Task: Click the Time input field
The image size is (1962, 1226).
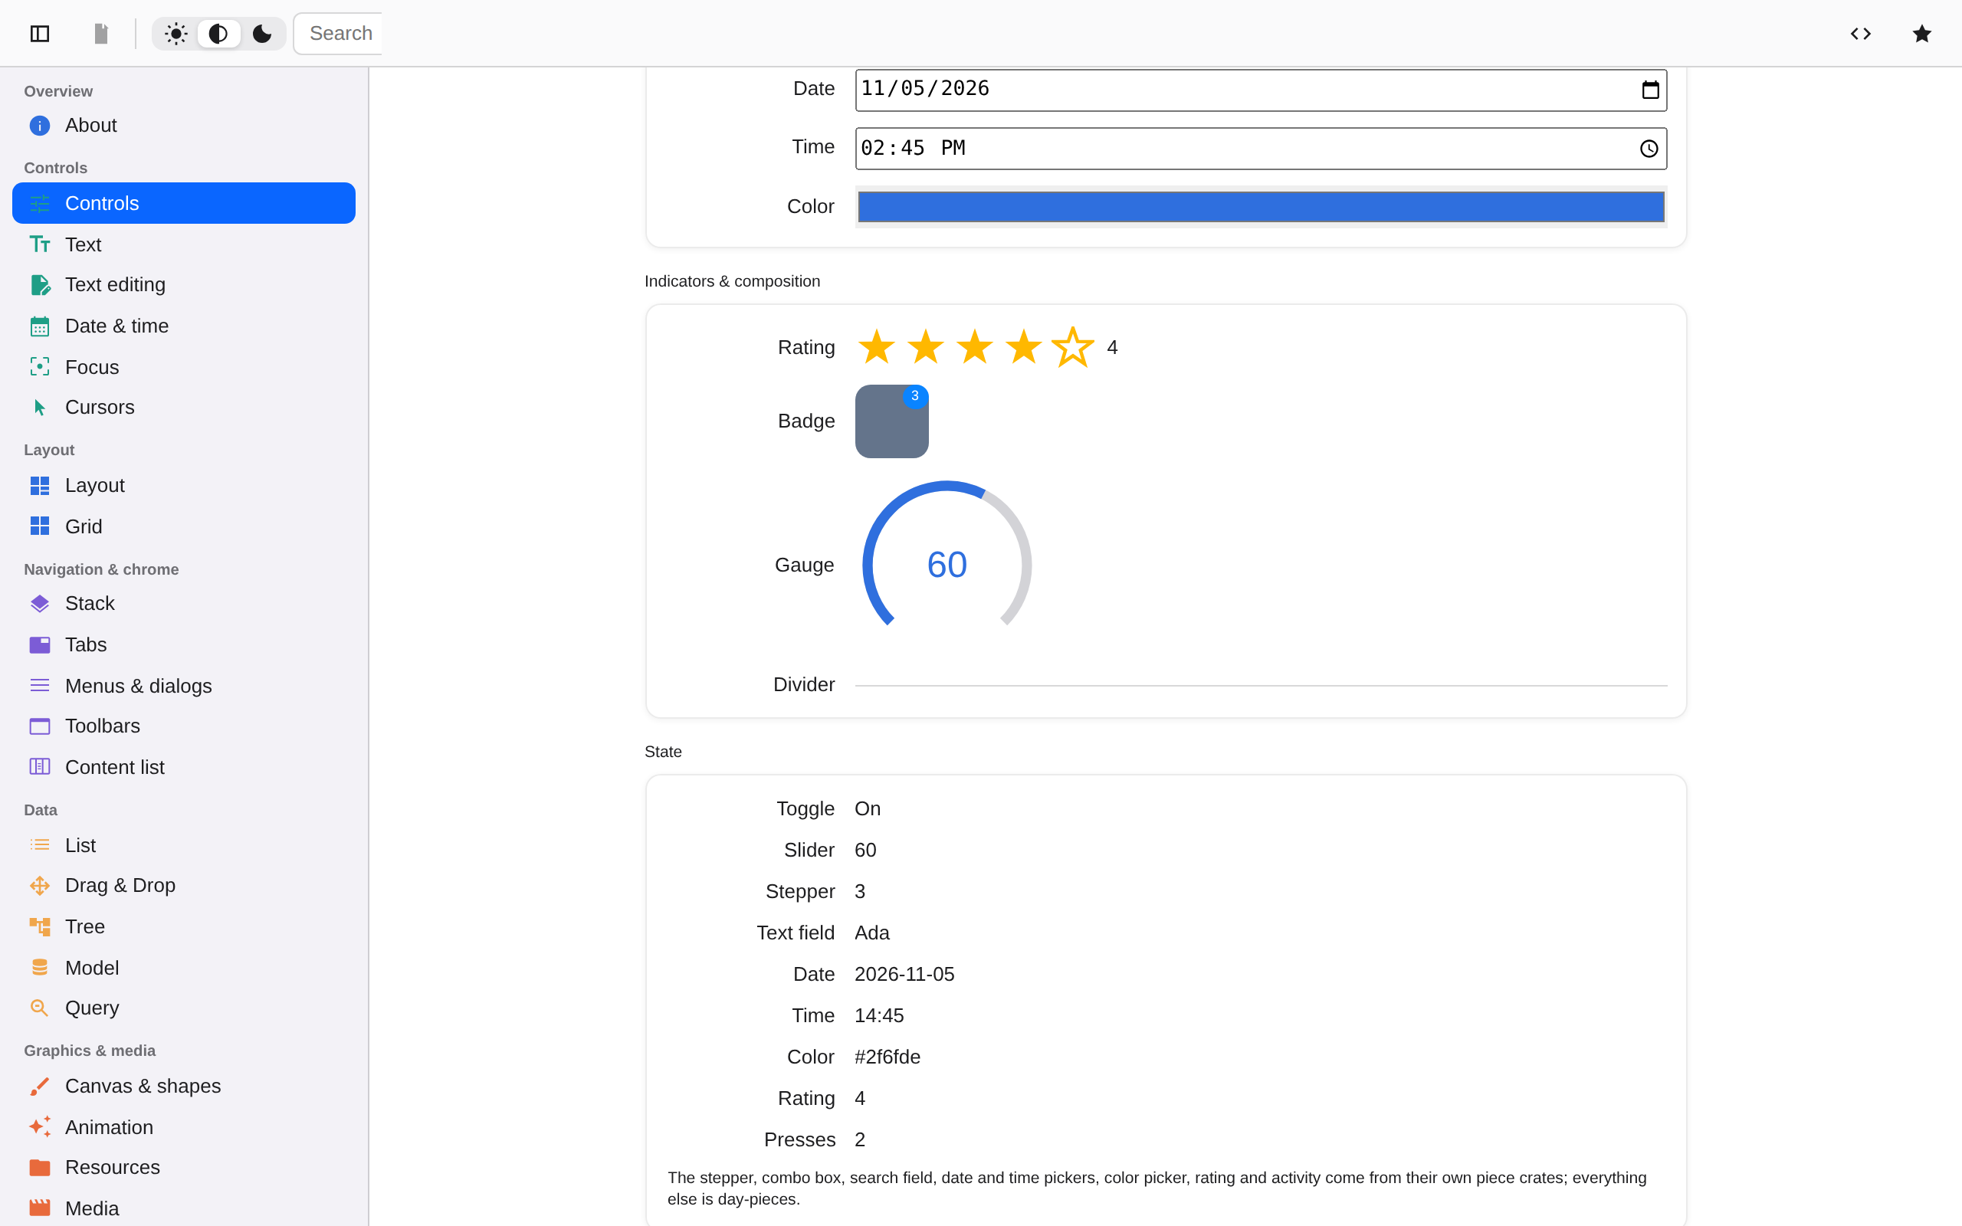Action: pyautogui.click(x=1261, y=149)
